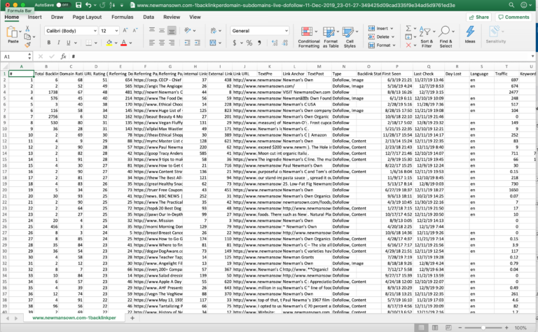
Task: Click the add new sheet plus button
Action: (132, 318)
